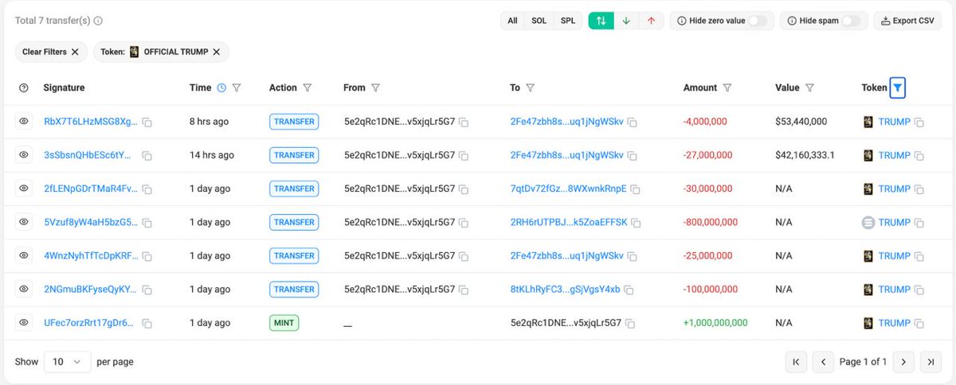The image size is (956, 385).
Task: Open Value column filter
Action: [809, 87]
